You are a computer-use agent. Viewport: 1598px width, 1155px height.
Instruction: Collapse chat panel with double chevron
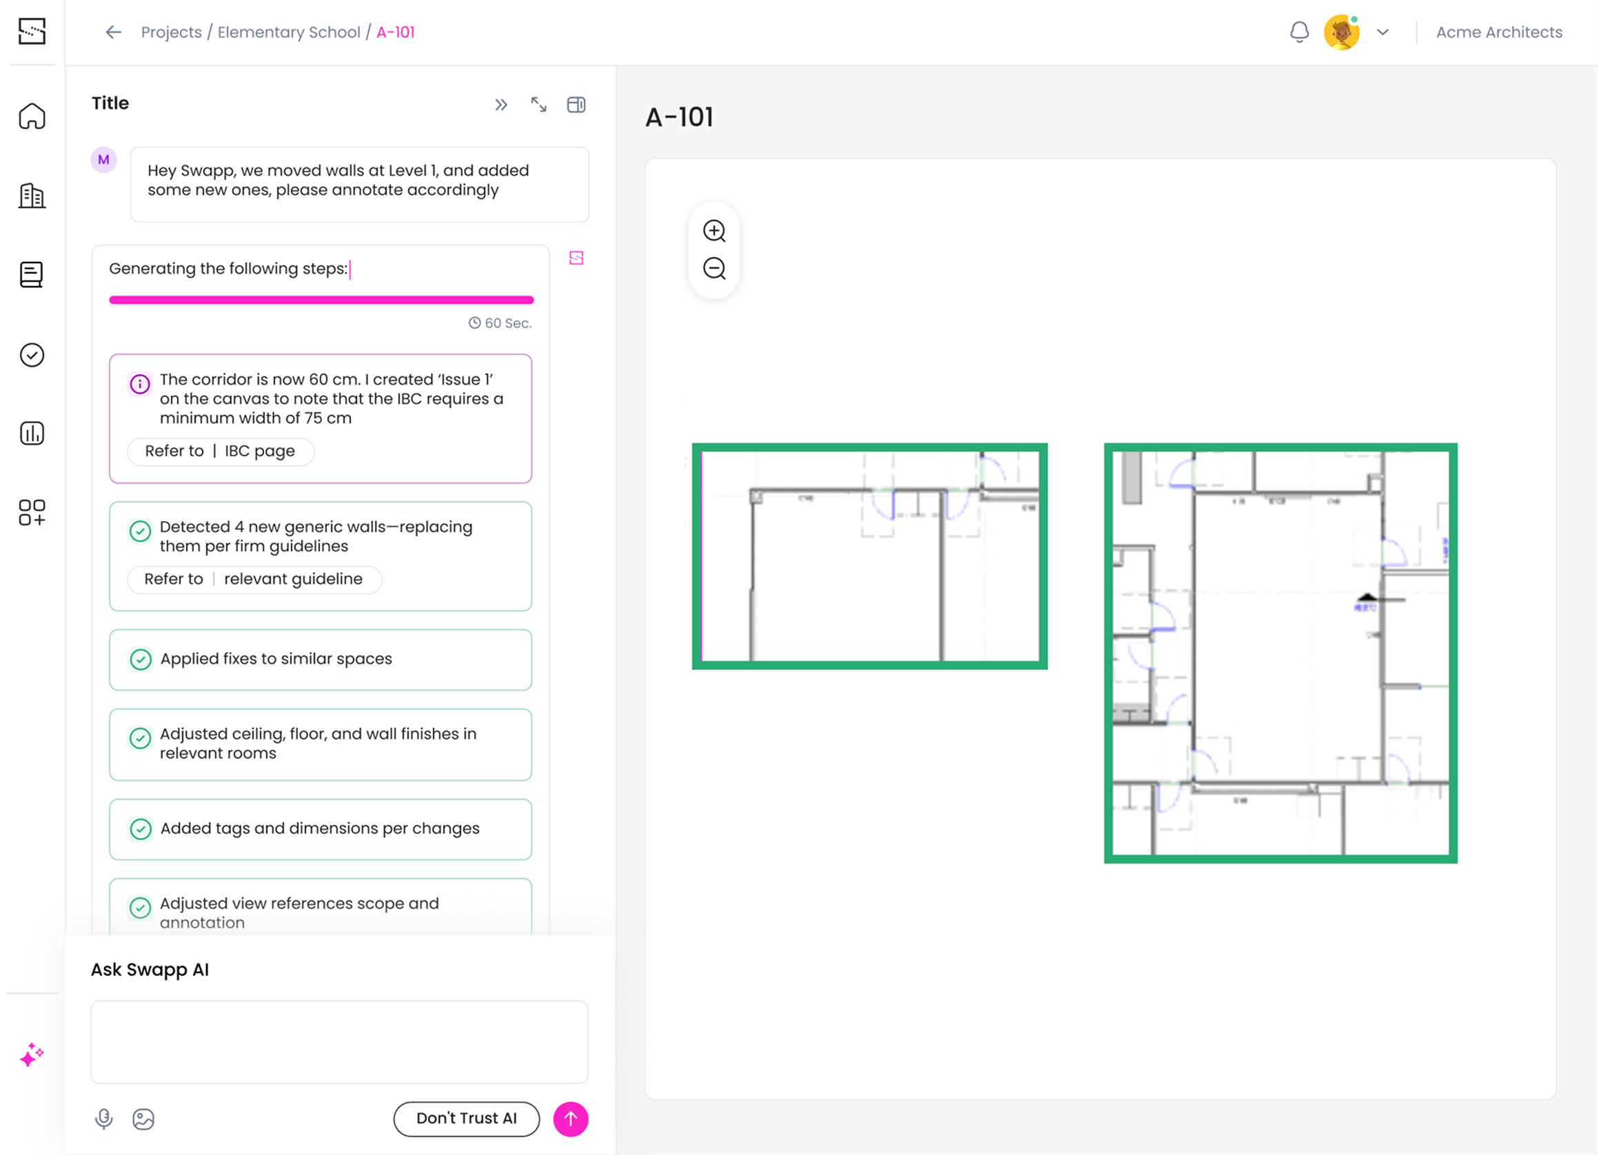coord(501,105)
